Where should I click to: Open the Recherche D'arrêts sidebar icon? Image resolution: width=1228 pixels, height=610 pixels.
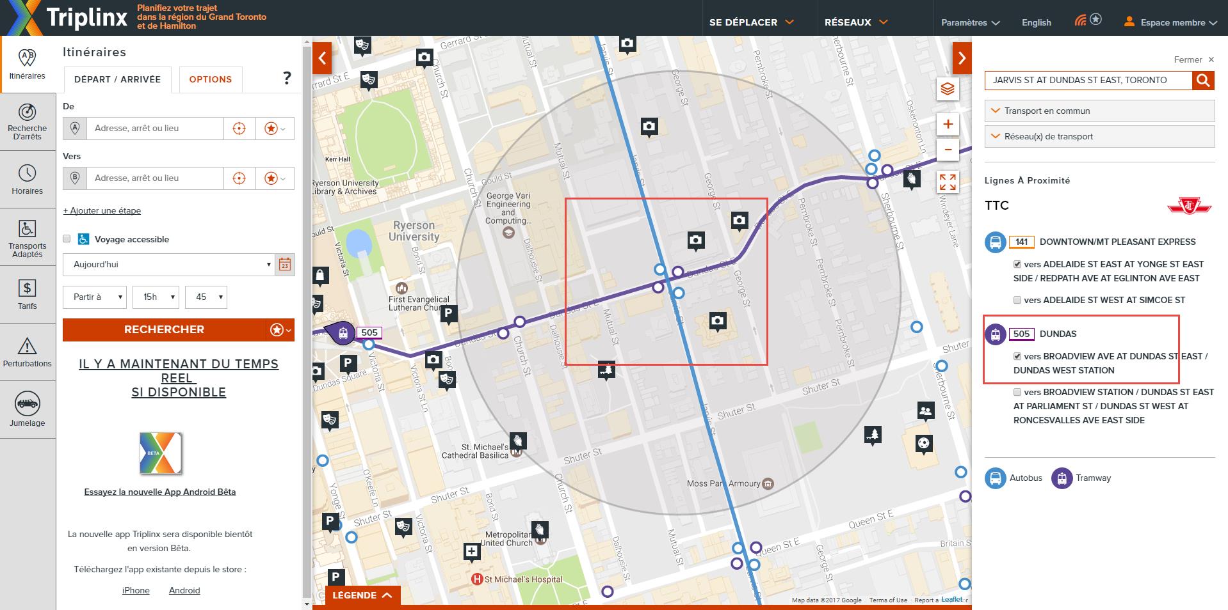pyautogui.click(x=27, y=121)
